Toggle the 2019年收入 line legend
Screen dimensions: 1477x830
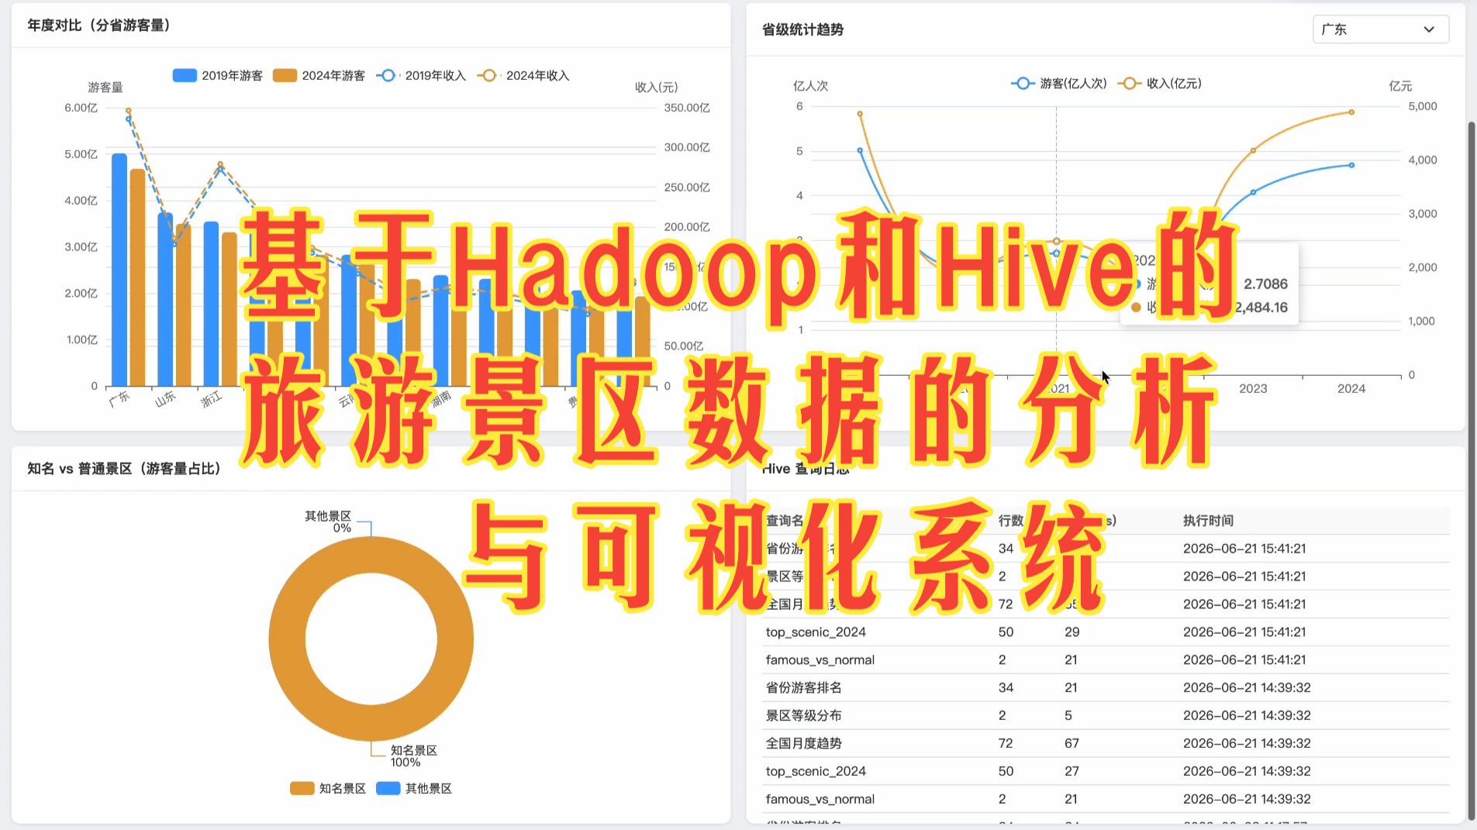(421, 75)
